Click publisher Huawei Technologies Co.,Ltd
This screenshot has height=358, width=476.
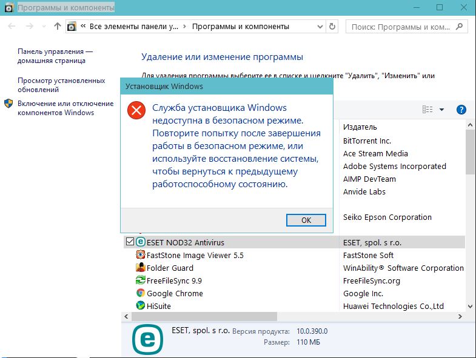point(394,306)
